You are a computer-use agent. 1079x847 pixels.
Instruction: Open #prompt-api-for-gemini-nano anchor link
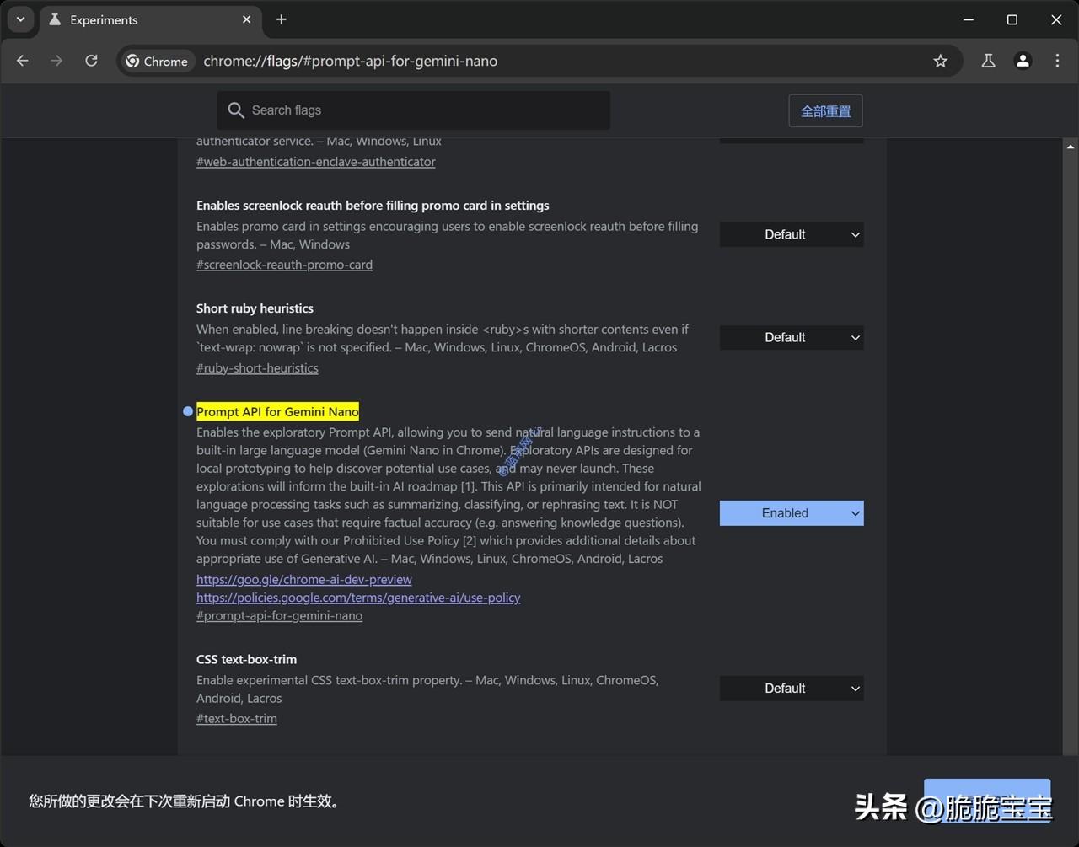click(x=279, y=616)
